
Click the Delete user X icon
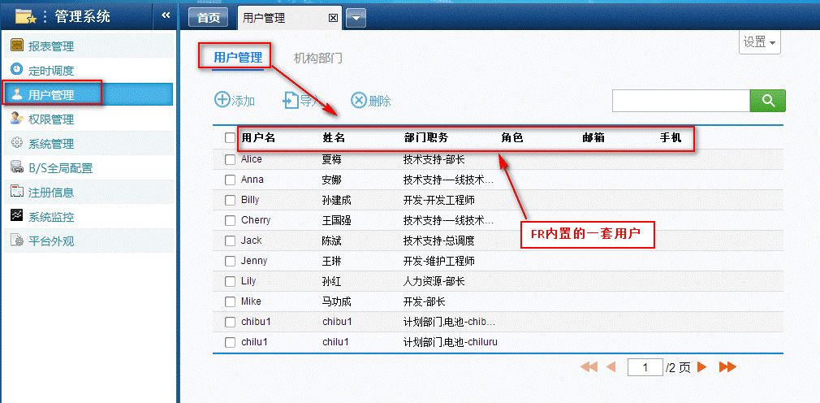(359, 100)
